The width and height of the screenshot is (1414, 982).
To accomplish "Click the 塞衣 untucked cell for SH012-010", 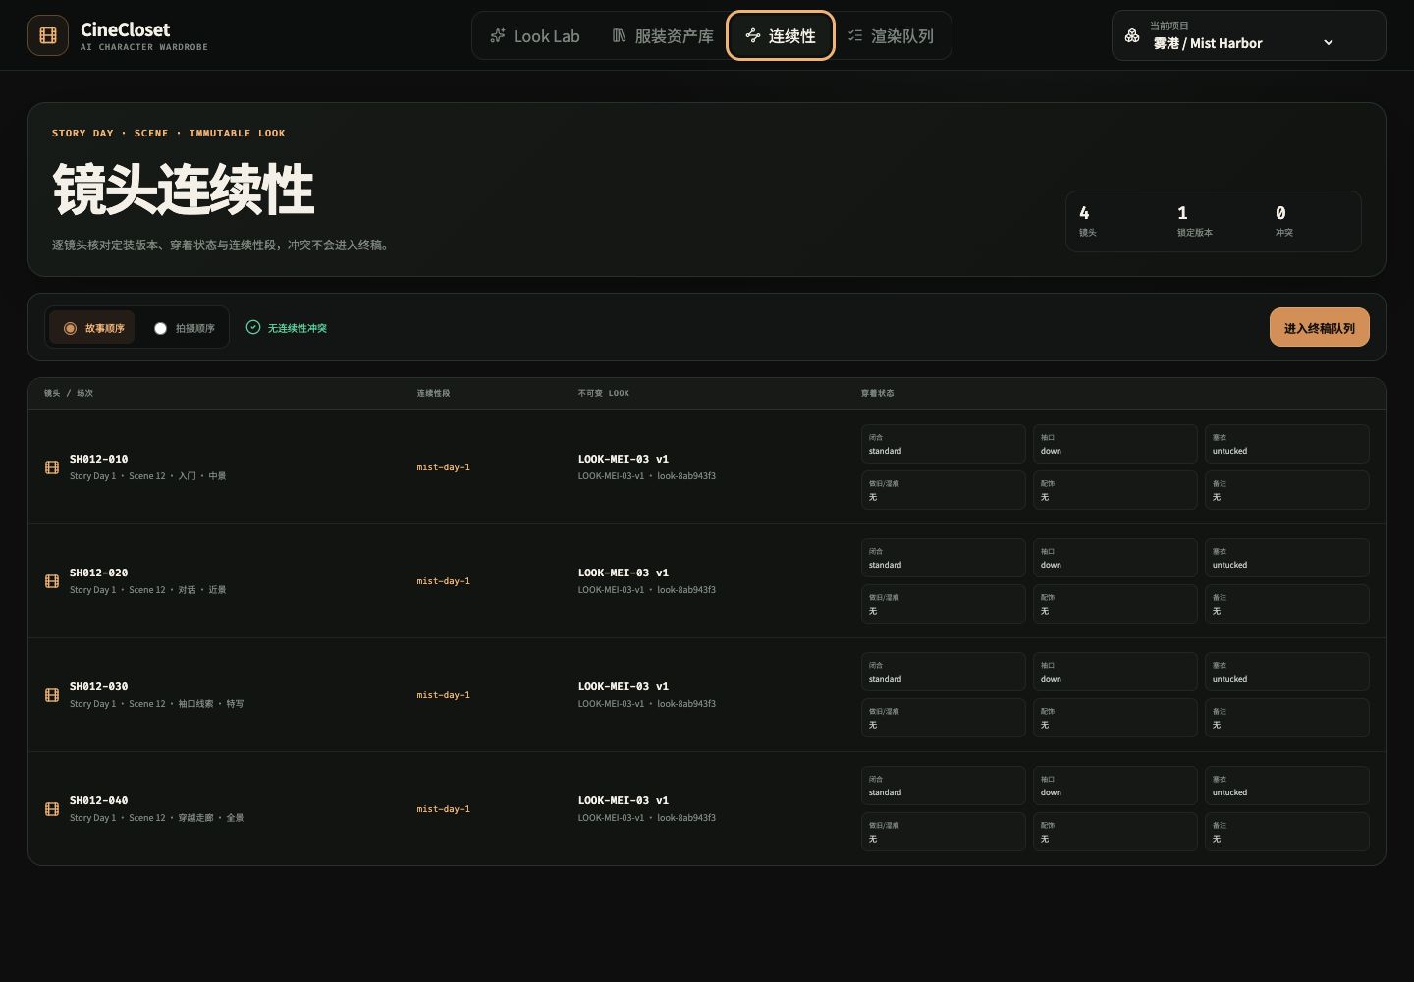I will click(1286, 444).
